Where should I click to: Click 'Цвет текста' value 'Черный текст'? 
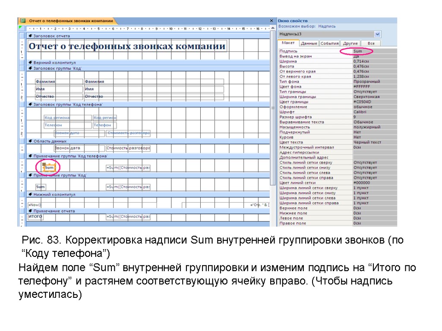[x=375, y=142]
